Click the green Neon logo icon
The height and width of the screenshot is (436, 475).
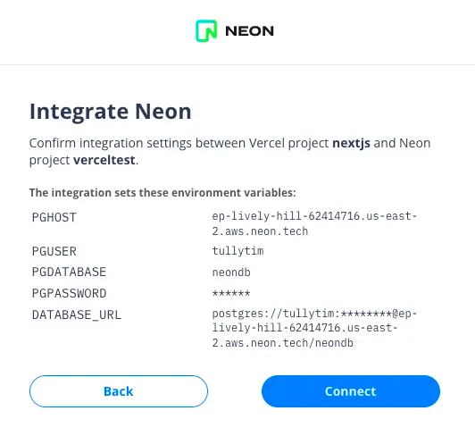pos(206,31)
